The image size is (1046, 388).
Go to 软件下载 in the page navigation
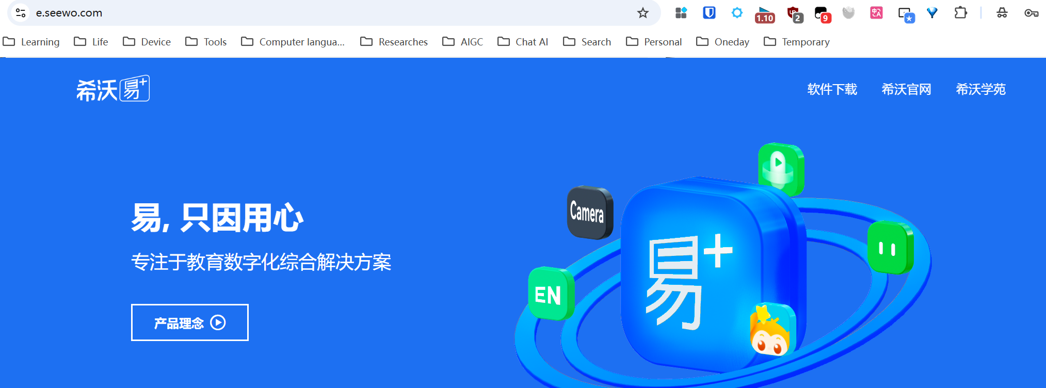tap(832, 89)
